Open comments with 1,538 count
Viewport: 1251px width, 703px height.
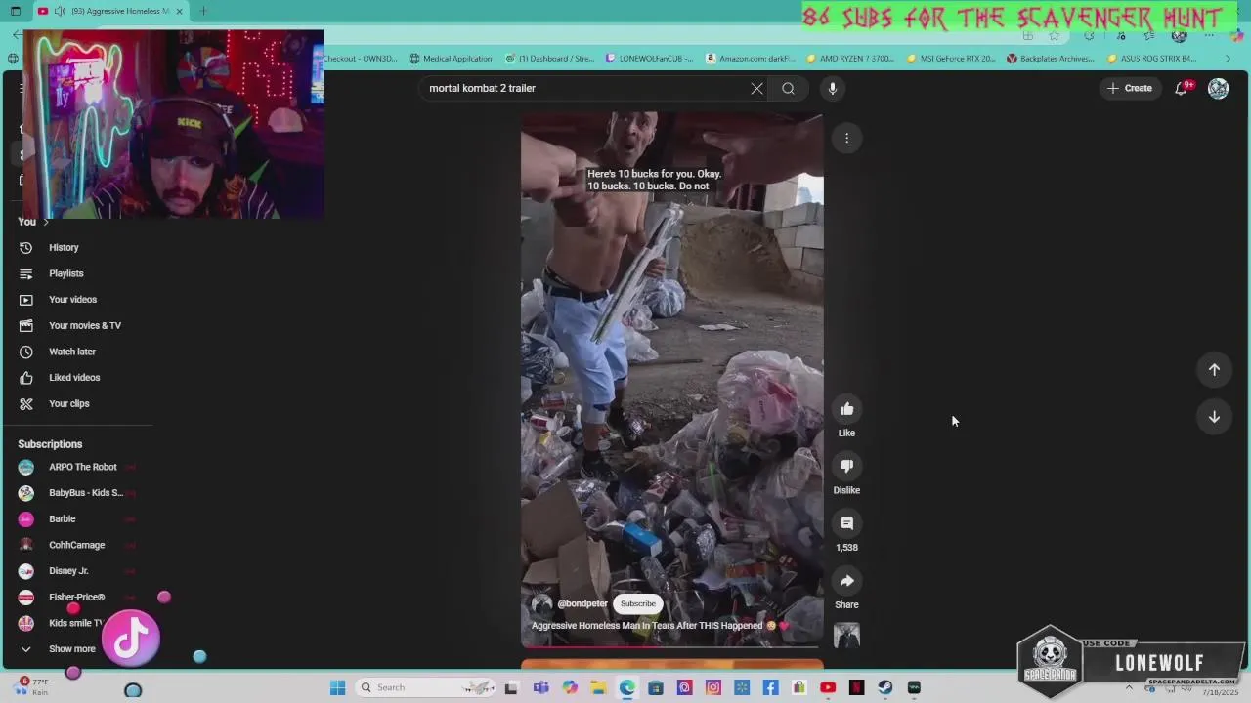pos(846,523)
